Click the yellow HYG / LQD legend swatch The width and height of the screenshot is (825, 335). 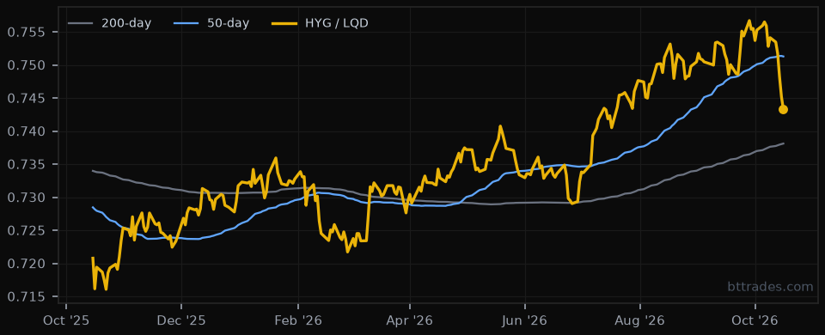point(284,24)
